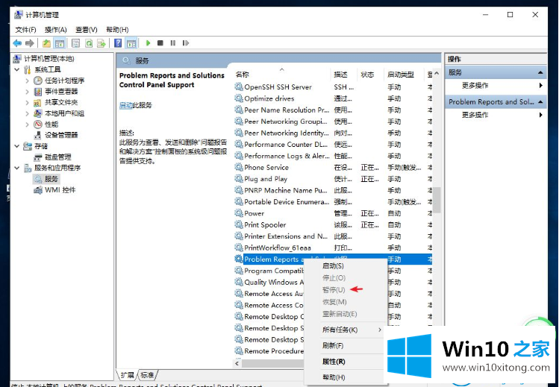Click the Back arrow toolbar icon
The height and width of the screenshot is (387, 559).
coord(17,43)
